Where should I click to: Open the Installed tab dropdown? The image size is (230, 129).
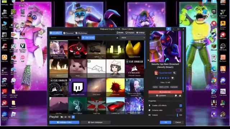[x=56, y=33]
